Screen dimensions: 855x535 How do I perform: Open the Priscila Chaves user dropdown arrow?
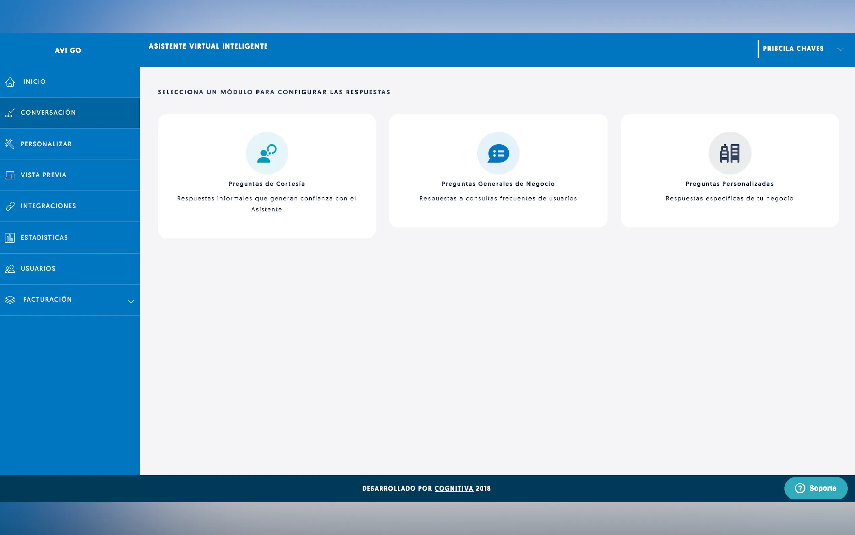pos(840,49)
